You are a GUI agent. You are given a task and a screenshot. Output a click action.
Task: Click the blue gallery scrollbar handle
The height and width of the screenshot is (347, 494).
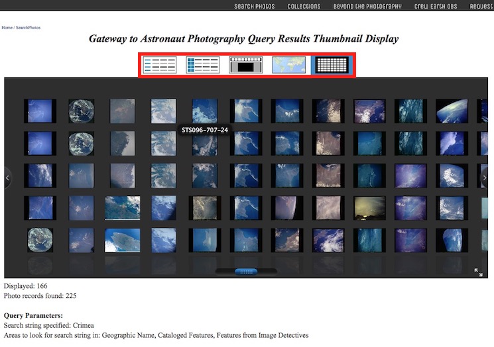[x=245, y=272]
